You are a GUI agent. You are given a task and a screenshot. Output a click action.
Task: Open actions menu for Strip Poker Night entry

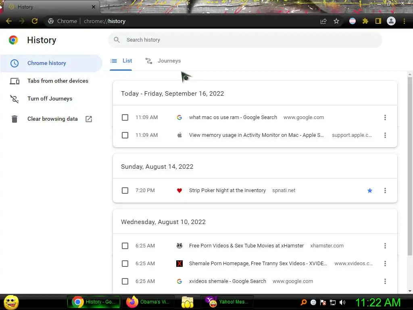point(385,191)
